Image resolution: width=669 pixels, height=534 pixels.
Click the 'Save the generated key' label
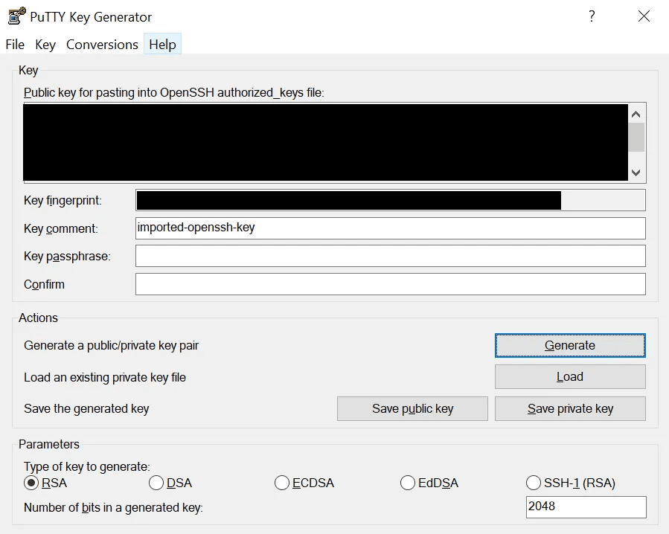86,408
